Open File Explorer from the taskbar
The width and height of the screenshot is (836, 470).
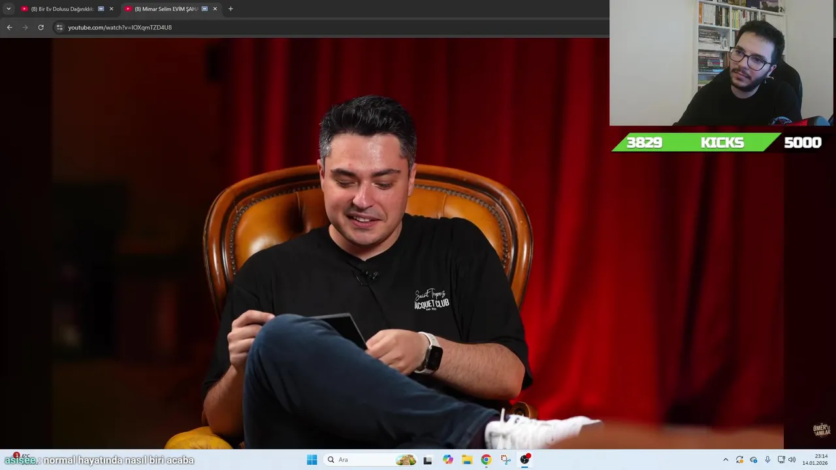point(467,460)
